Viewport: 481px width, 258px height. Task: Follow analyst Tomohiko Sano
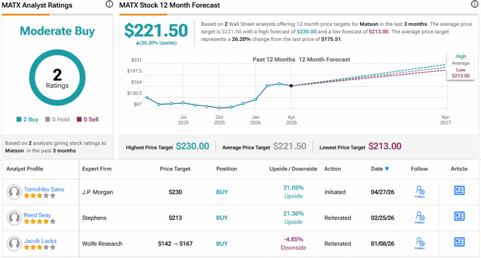(x=419, y=192)
